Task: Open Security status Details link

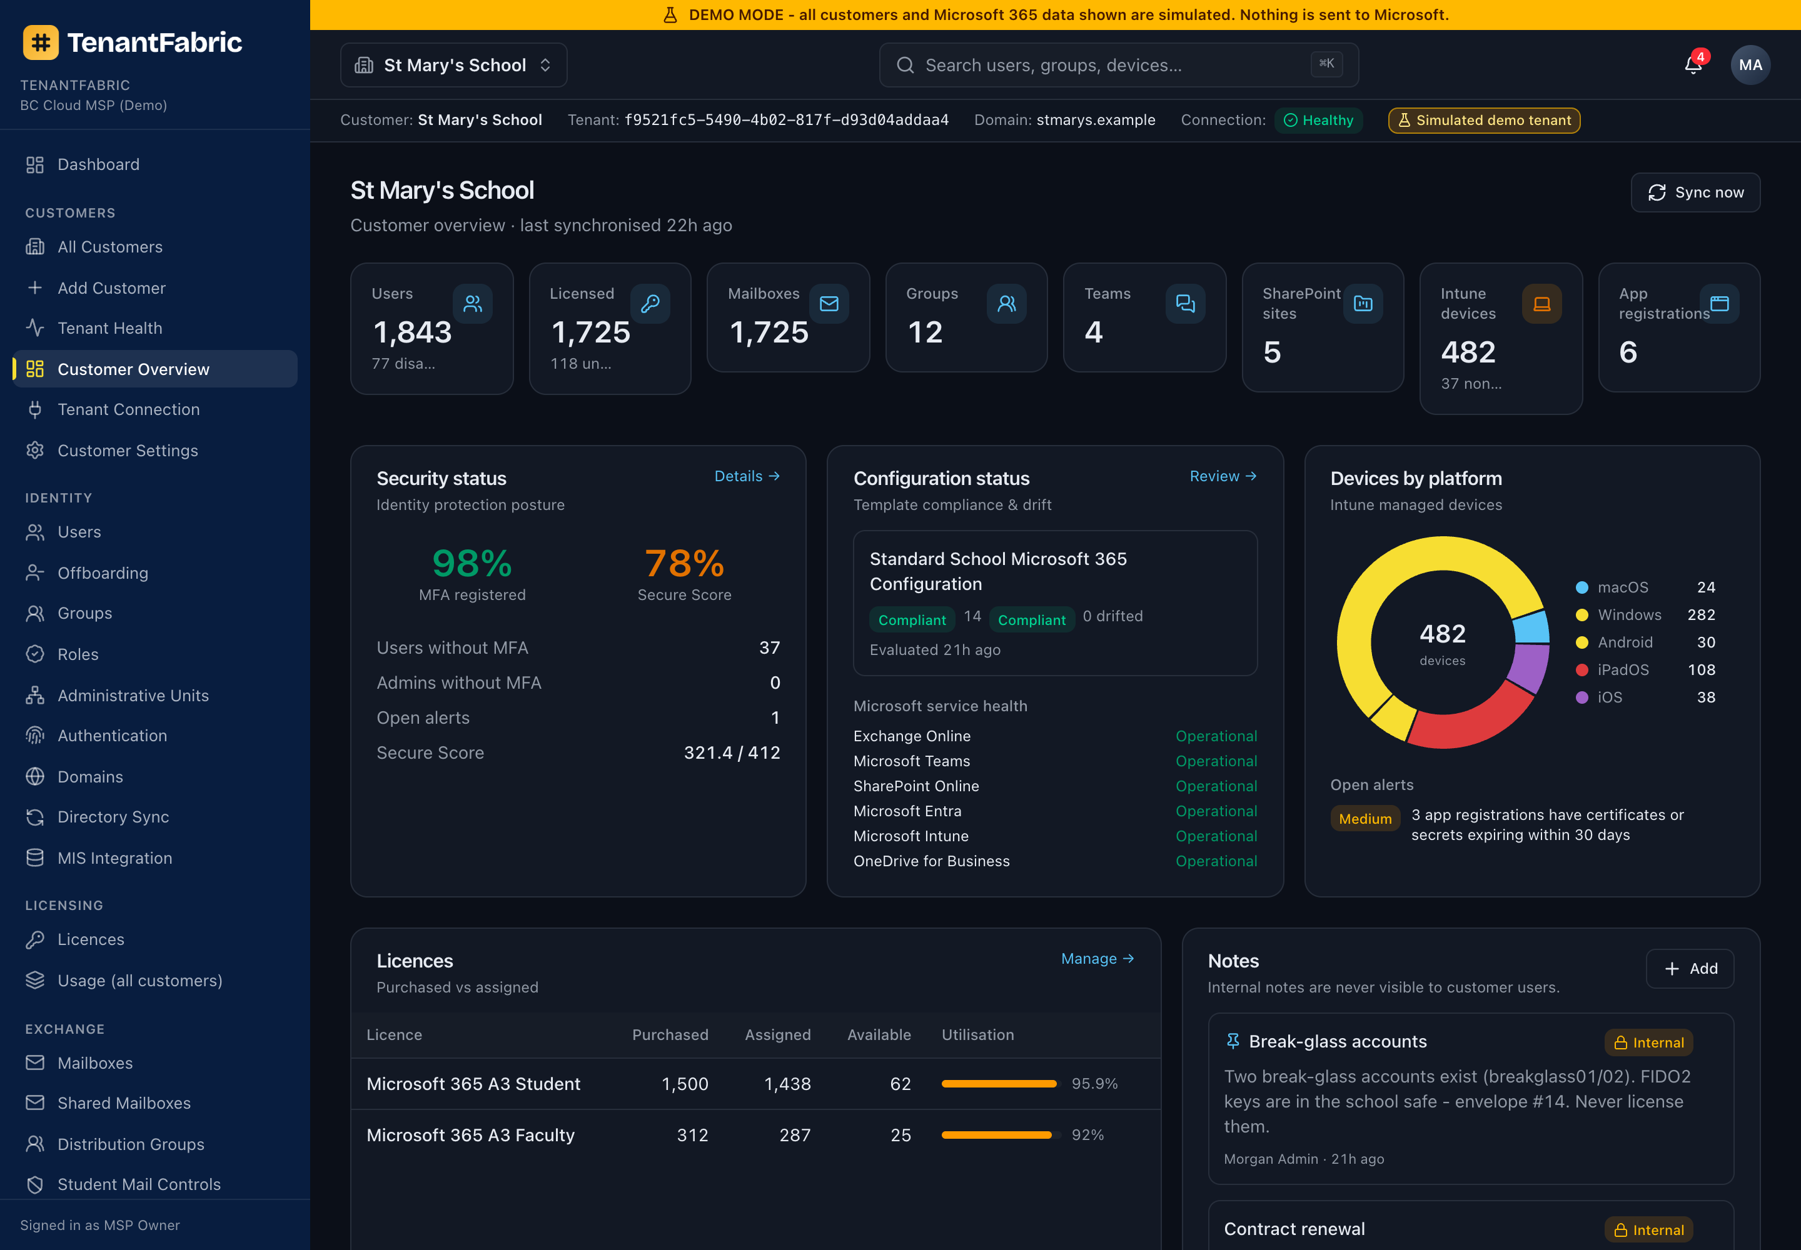Action: (747, 476)
